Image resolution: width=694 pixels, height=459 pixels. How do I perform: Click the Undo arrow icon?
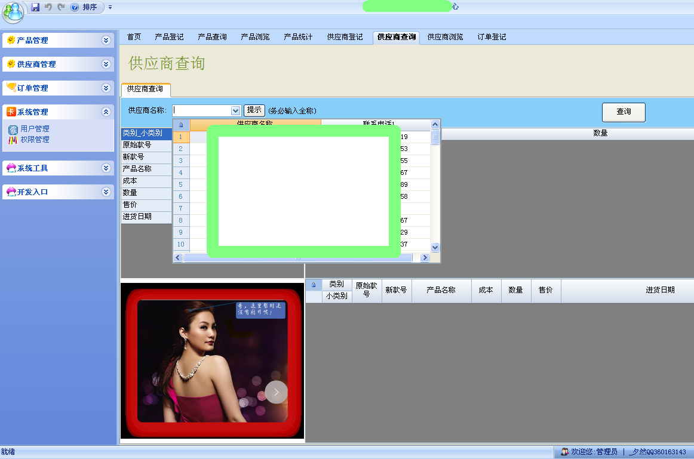pyautogui.click(x=48, y=7)
